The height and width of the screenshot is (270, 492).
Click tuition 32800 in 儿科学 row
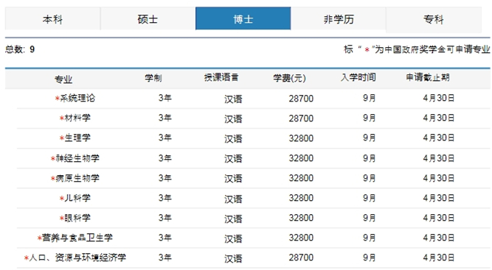[x=301, y=198]
